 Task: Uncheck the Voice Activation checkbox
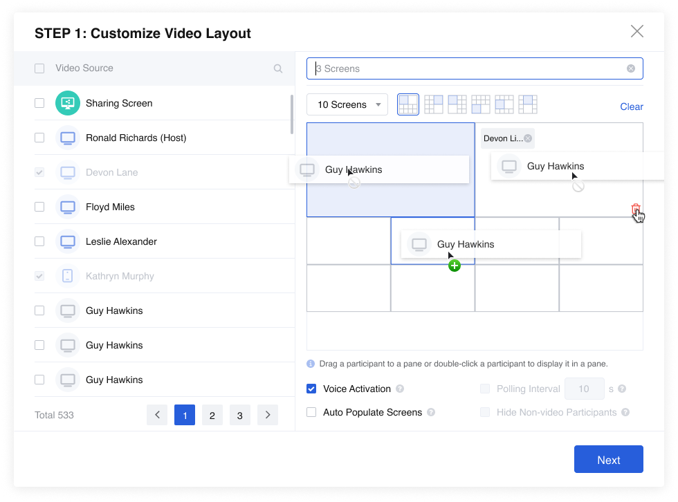pyautogui.click(x=311, y=389)
